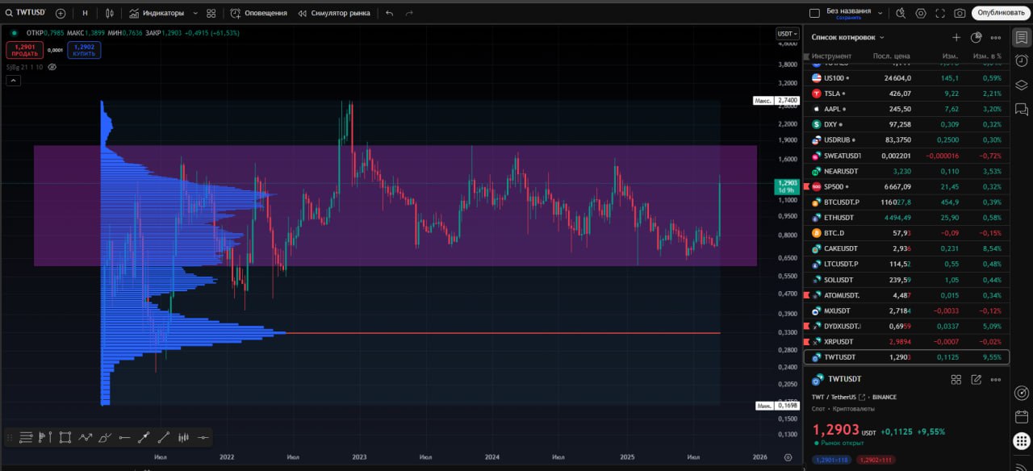
Task: Open the Индикаторы indicators dialog
Action: (156, 13)
